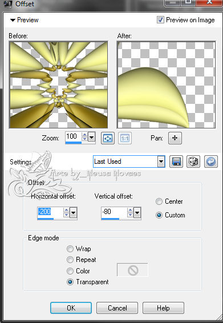Close the Offset dialog window
The image size is (223, 323).
click(209, 3)
